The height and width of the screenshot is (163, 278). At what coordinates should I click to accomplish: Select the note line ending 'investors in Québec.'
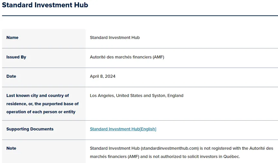point(165,157)
